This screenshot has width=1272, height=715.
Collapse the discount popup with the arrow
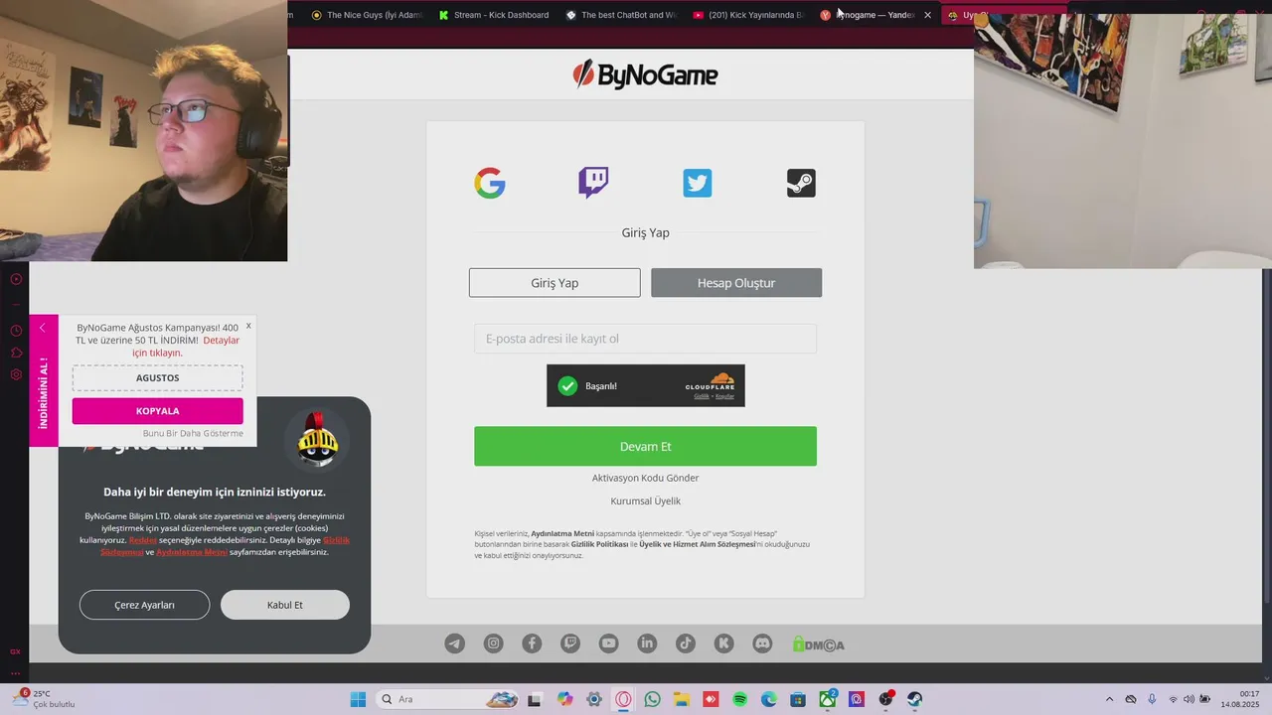point(43,328)
